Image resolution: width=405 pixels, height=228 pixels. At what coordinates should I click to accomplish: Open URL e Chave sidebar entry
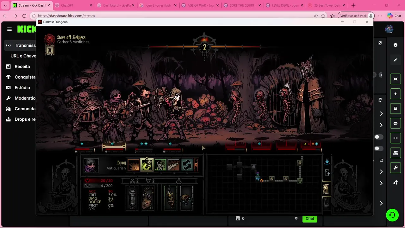point(23,56)
